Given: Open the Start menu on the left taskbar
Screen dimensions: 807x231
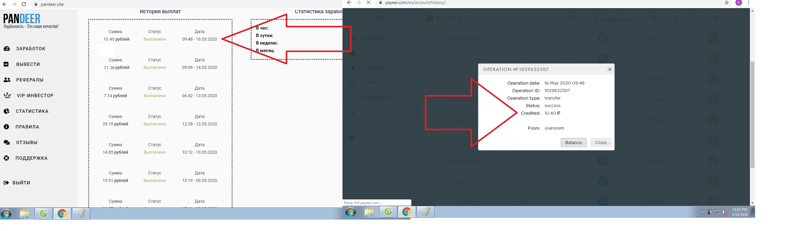Looking at the screenshot, I should [x=6, y=214].
